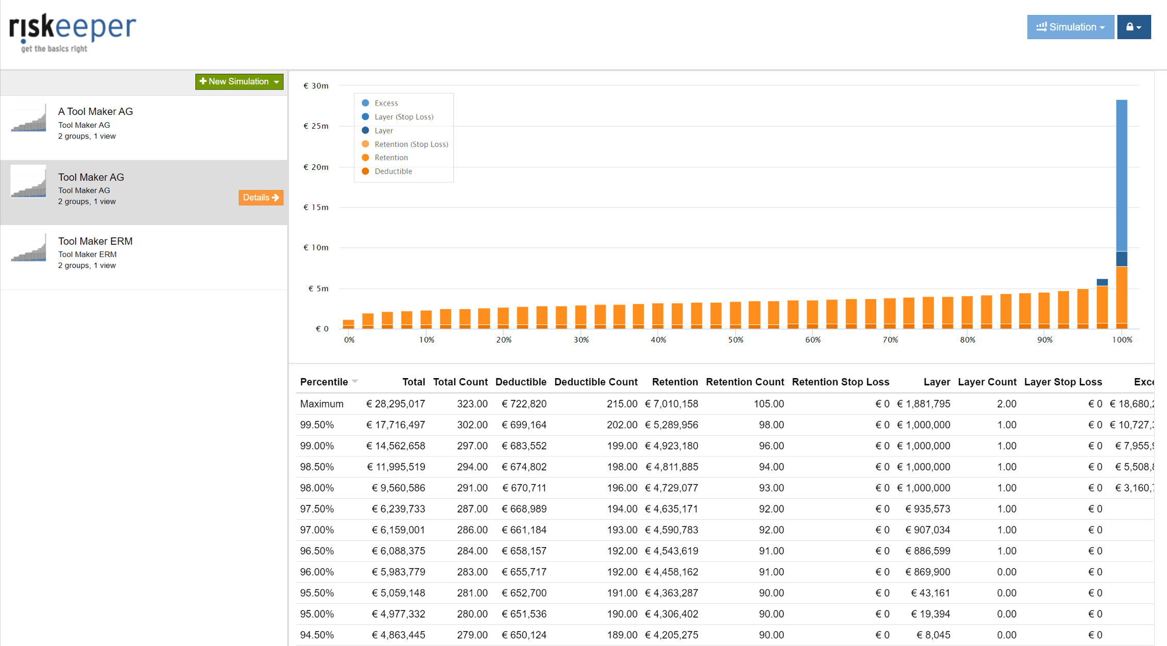
Task: Toggle Excess series in legend
Action: click(x=386, y=103)
